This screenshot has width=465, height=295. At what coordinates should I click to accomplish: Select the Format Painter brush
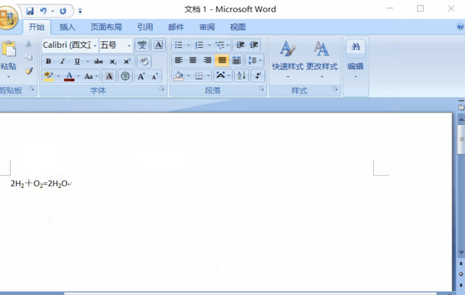pos(29,71)
